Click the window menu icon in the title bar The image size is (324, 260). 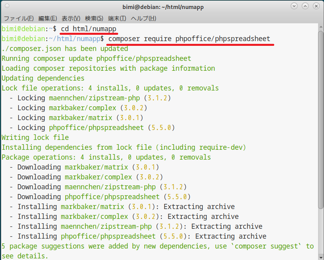point(7,7)
